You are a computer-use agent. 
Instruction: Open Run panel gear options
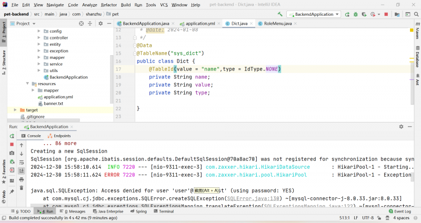[401, 127]
